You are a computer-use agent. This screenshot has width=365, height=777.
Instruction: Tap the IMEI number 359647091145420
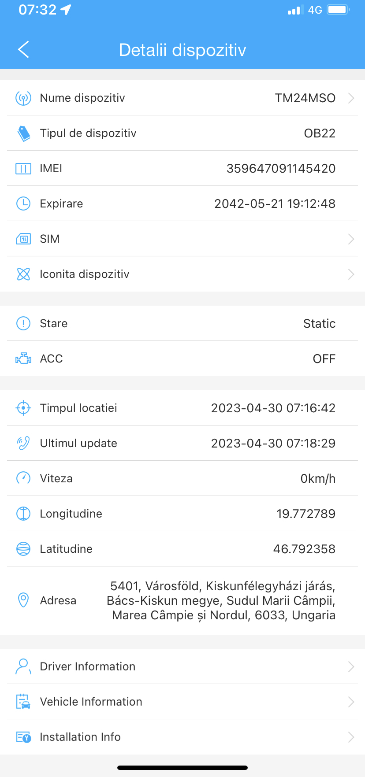[x=281, y=168]
